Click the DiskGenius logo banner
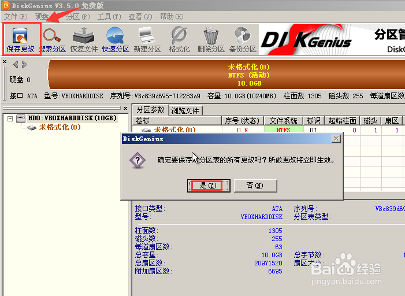The image size is (405, 296). click(x=332, y=39)
